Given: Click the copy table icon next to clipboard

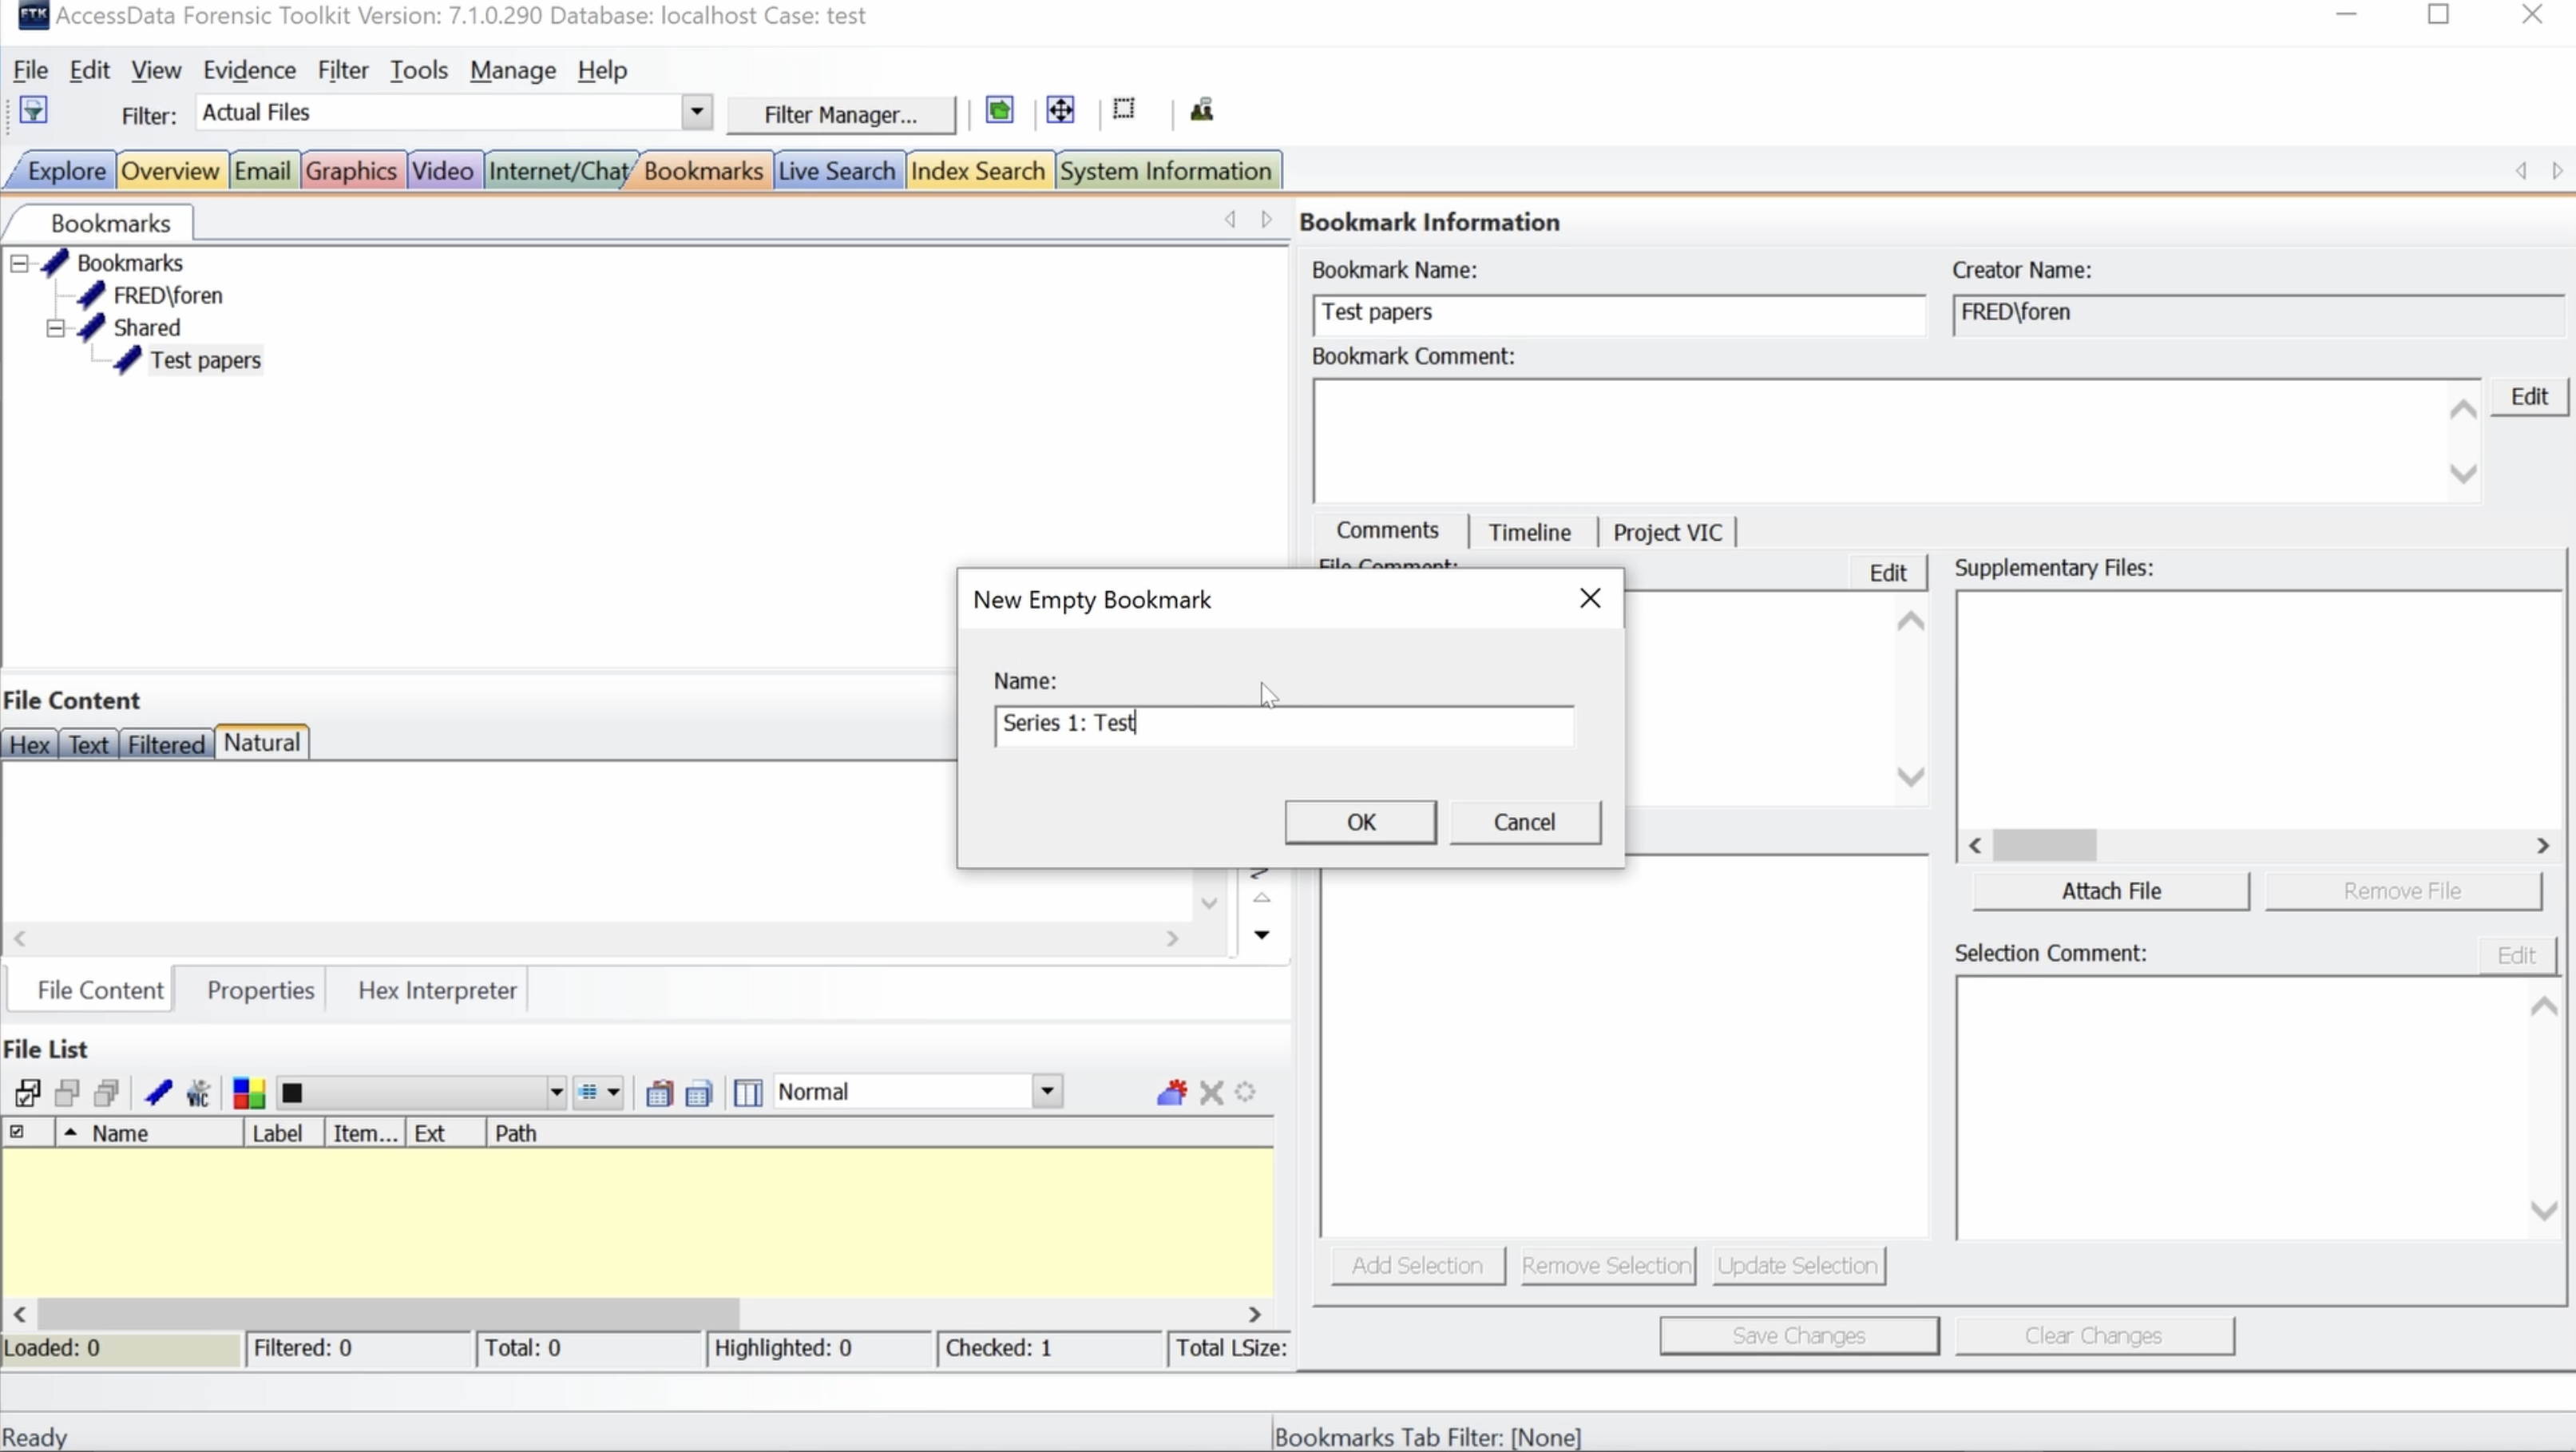Looking at the screenshot, I should 699,1093.
